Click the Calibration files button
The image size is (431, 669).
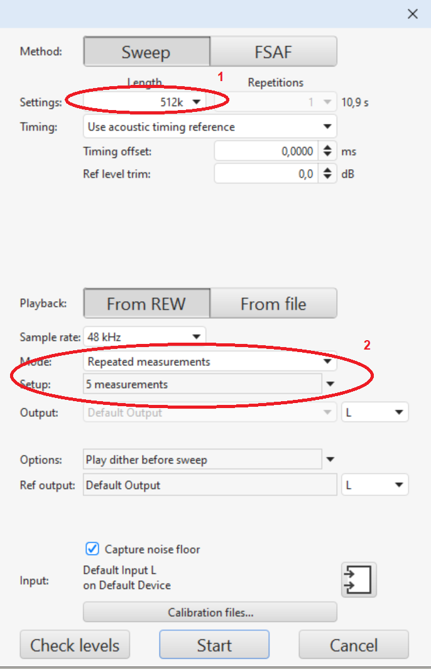point(210,612)
